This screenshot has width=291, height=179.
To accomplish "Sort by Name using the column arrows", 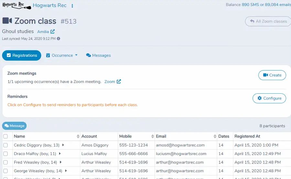I will tap(78, 136).
